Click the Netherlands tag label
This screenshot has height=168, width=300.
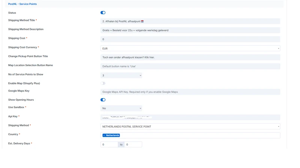click(113, 135)
